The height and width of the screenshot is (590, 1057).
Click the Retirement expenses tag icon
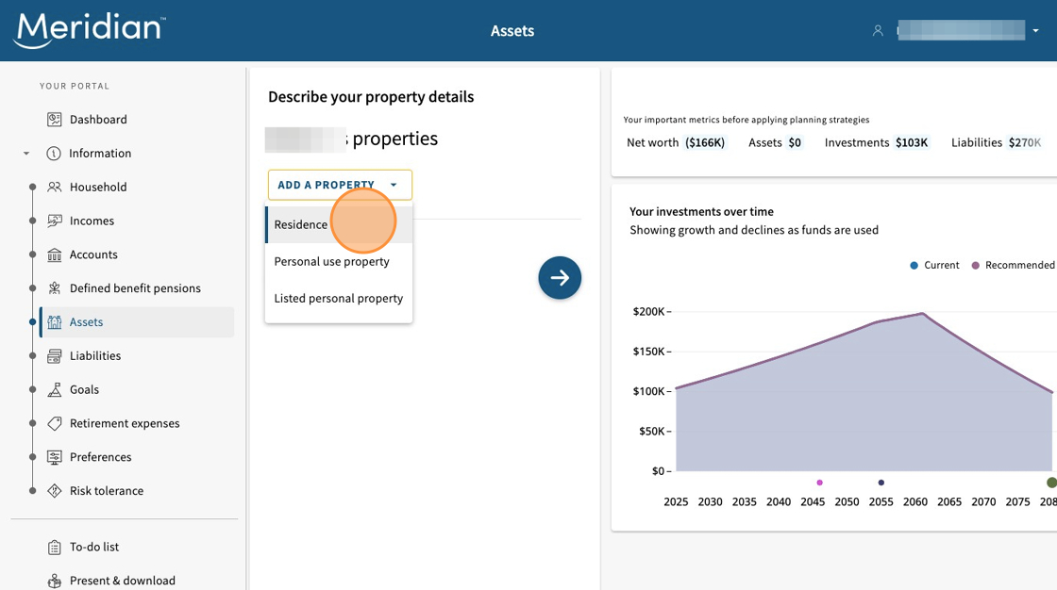[55, 423]
